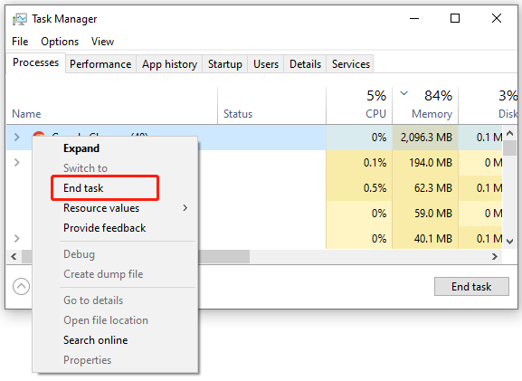This screenshot has width=522, height=381.
Task: Switch to the Users tab
Action: coord(266,64)
